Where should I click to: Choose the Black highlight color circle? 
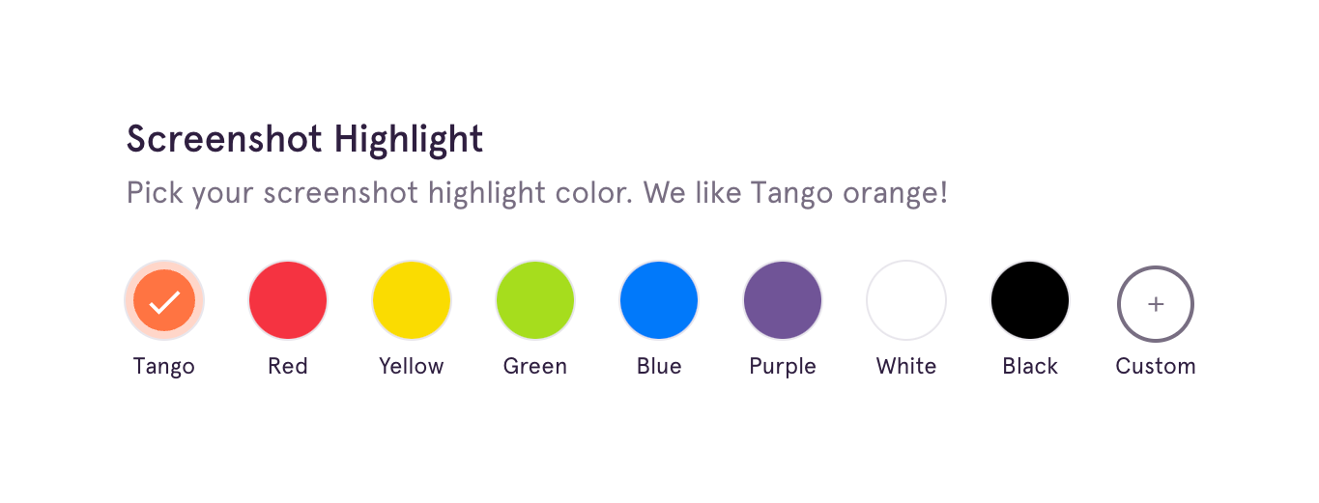pyautogui.click(x=1030, y=300)
